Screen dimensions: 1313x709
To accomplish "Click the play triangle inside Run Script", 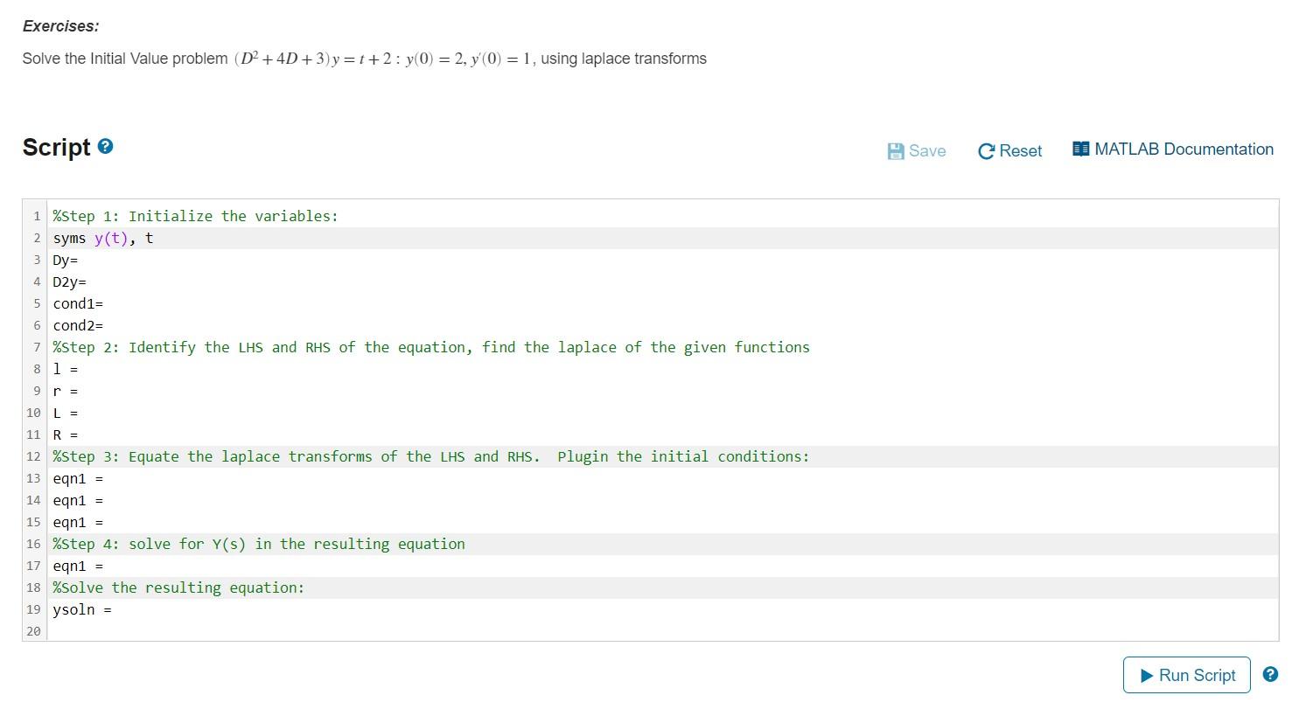I will pos(1146,674).
